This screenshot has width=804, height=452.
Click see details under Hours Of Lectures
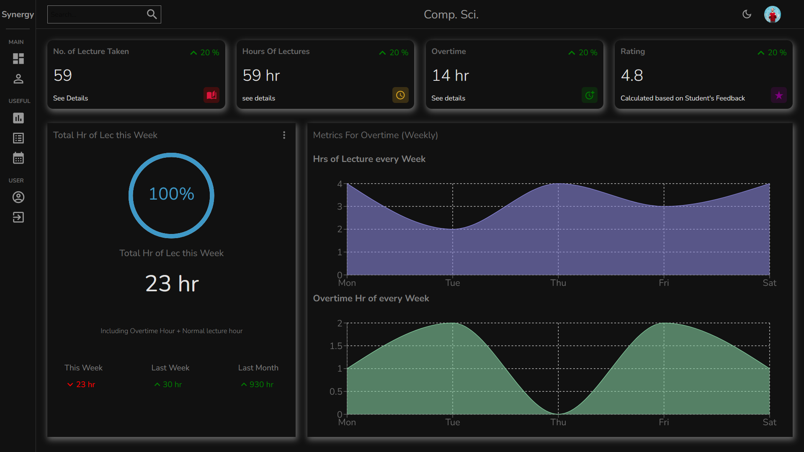pos(258,98)
